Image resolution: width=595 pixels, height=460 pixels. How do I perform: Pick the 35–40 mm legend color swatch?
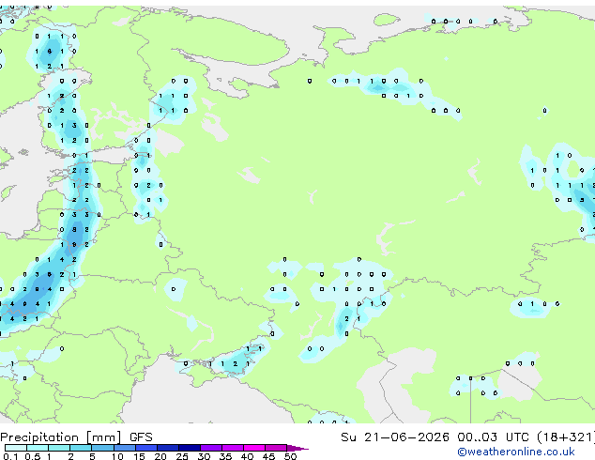pos(232,448)
